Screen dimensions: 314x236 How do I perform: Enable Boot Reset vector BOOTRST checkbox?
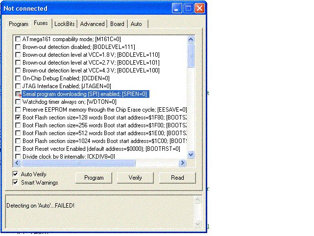(18, 149)
